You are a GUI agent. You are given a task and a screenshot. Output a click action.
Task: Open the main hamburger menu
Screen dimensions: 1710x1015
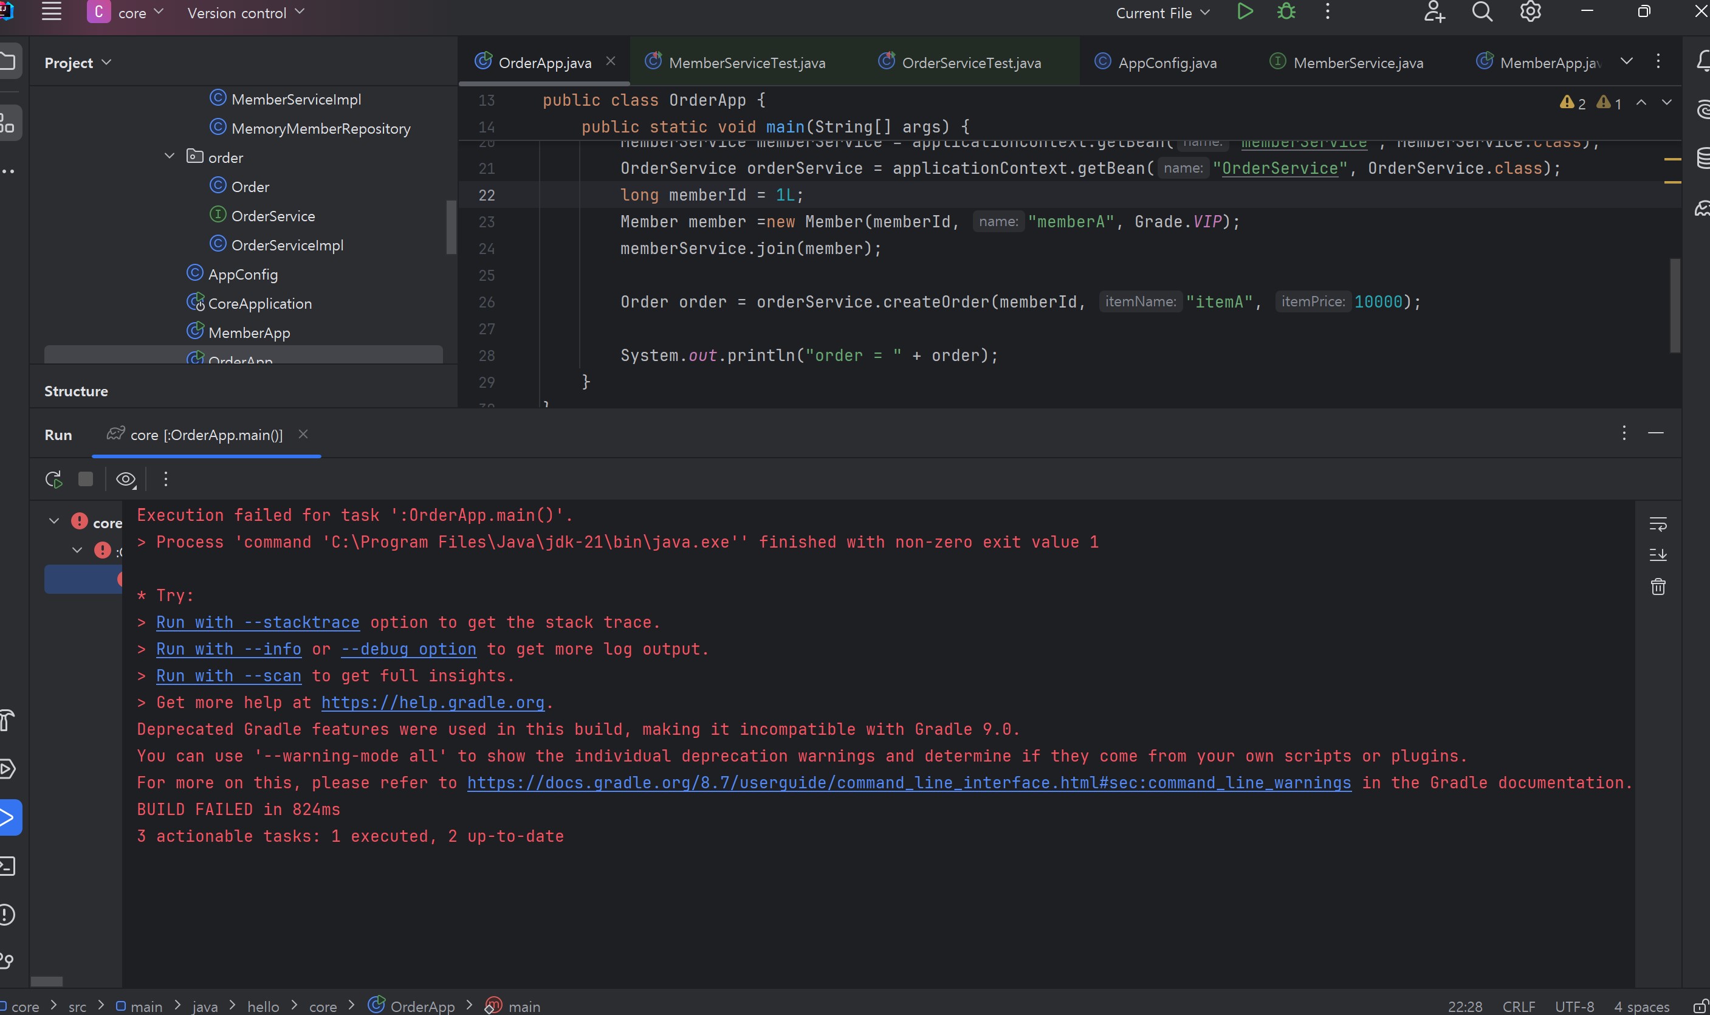click(52, 12)
